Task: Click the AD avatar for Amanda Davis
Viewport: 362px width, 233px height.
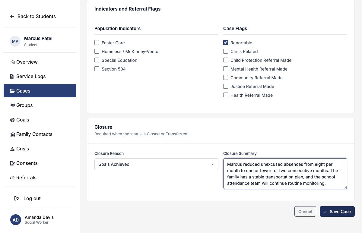Action: coord(16,220)
